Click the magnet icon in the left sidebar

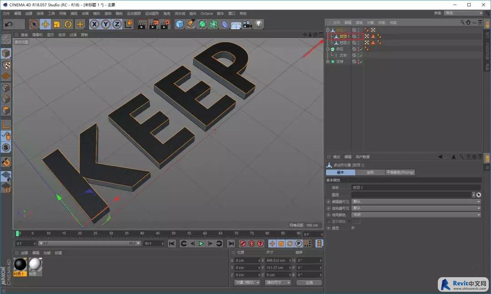[6, 162]
